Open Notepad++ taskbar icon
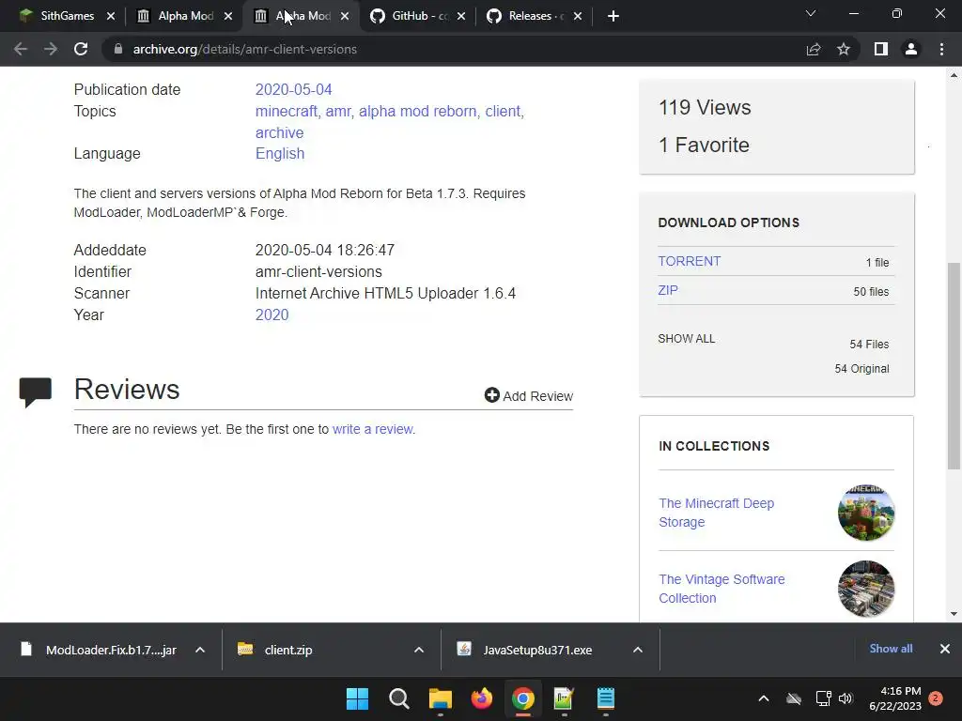Viewport: 962px width, 721px height. 564,698
